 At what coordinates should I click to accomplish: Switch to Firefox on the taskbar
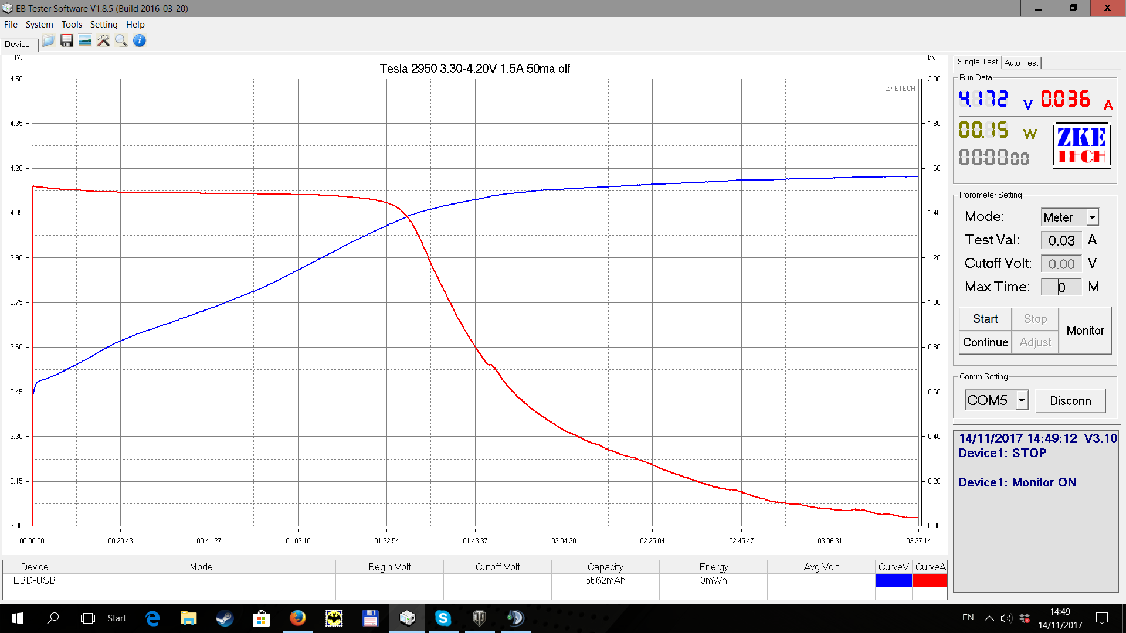[297, 618]
